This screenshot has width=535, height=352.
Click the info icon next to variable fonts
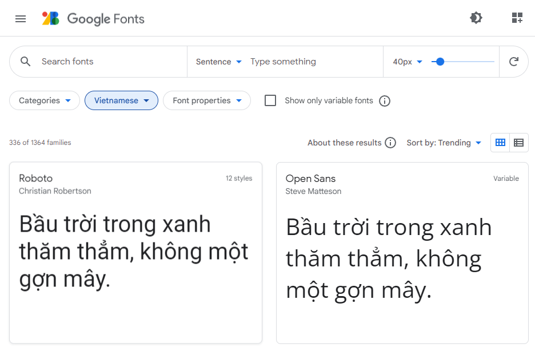(x=384, y=100)
